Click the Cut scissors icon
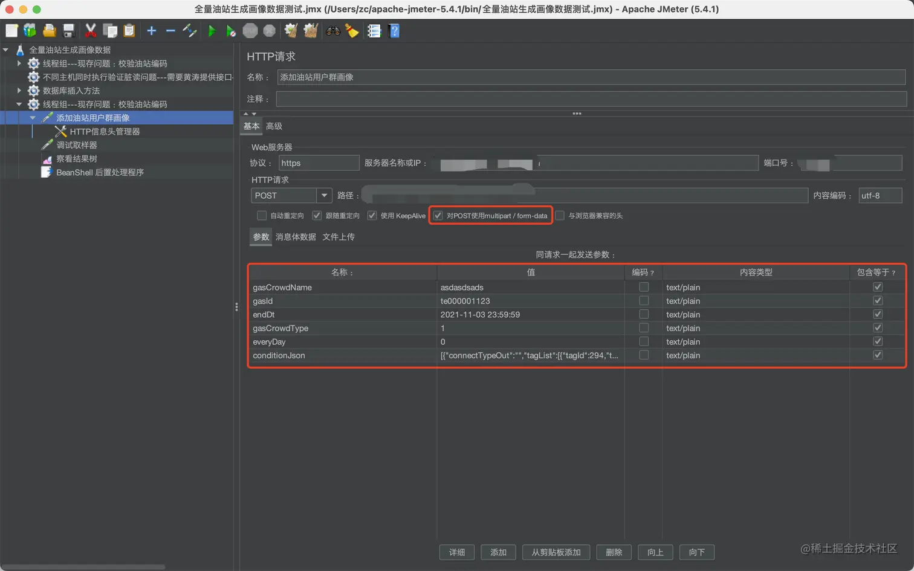 91,30
